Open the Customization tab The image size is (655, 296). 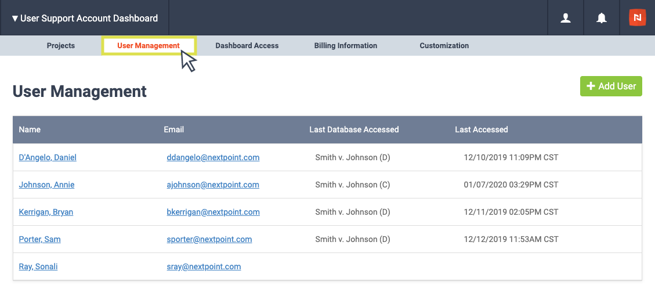tap(444, 45)
